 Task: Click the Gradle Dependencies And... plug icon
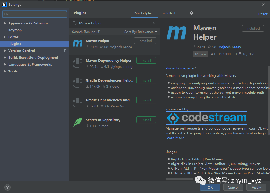78,103
